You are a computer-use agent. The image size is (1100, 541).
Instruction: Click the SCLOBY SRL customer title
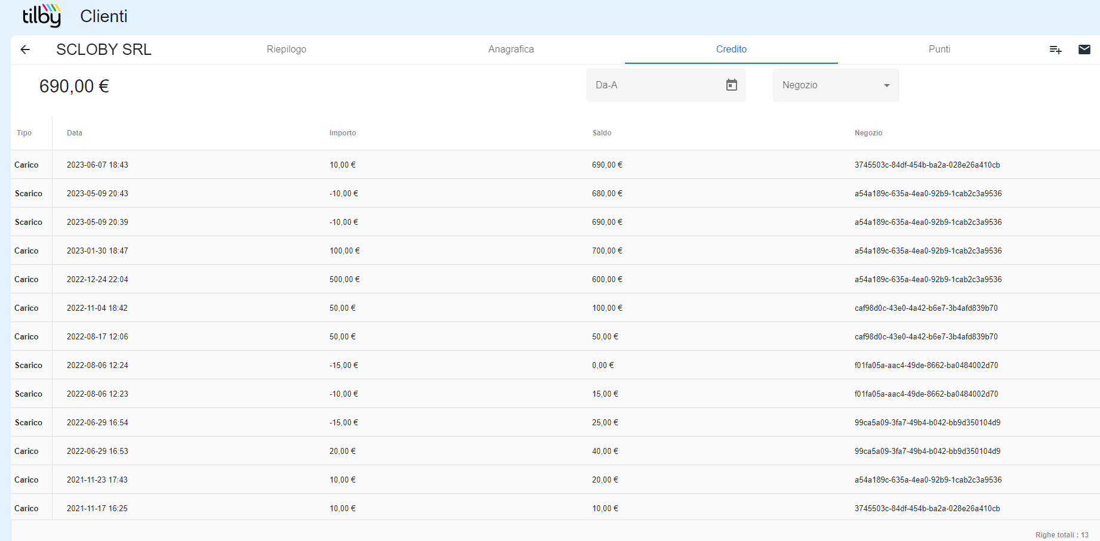[104, 50]
